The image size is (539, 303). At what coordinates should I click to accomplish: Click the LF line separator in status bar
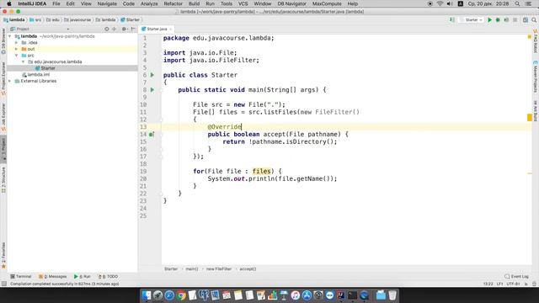499,284
